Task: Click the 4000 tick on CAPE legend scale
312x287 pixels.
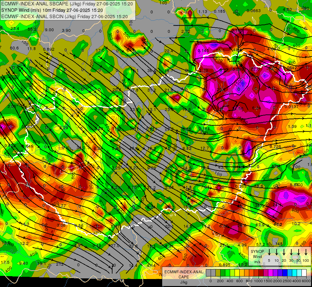Action: [x=297, y=281]
